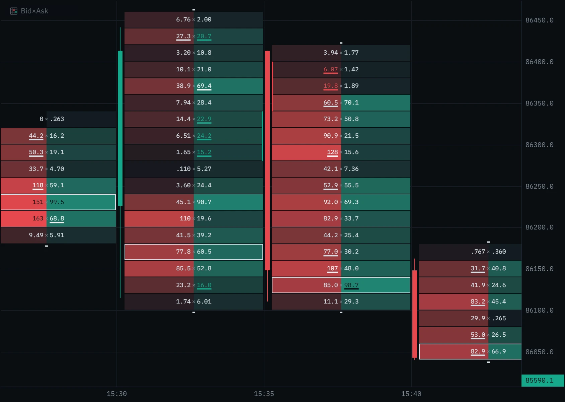Select the 15:40 time axis label
The image size is (565, 402).
tap(411, 394)
